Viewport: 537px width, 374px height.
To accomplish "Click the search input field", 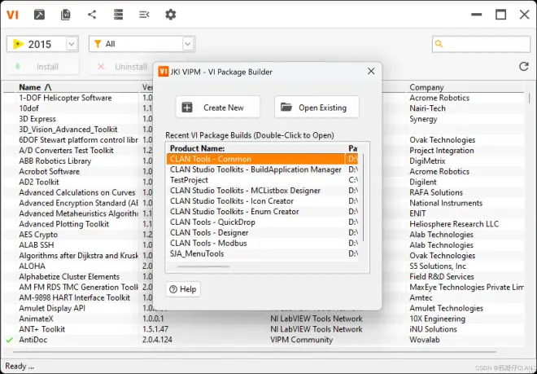I will [x=481, y=44].
